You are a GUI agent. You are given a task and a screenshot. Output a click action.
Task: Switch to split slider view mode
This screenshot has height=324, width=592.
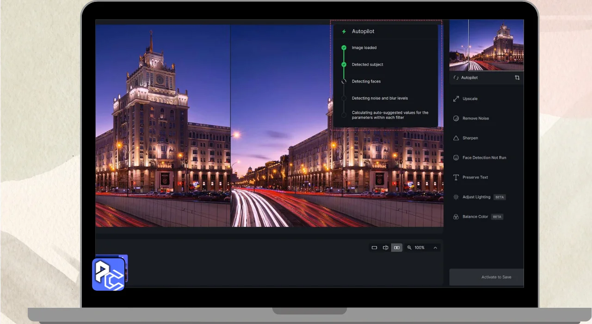pos(385,248)
